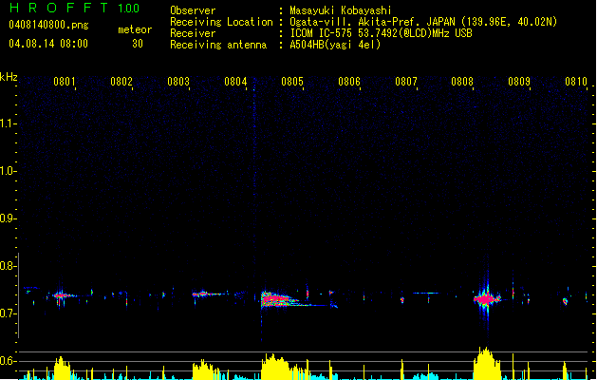Click the 1.0 kHz axis label
Viewport: 597px width, 380px height.
(x=7, y=171)
